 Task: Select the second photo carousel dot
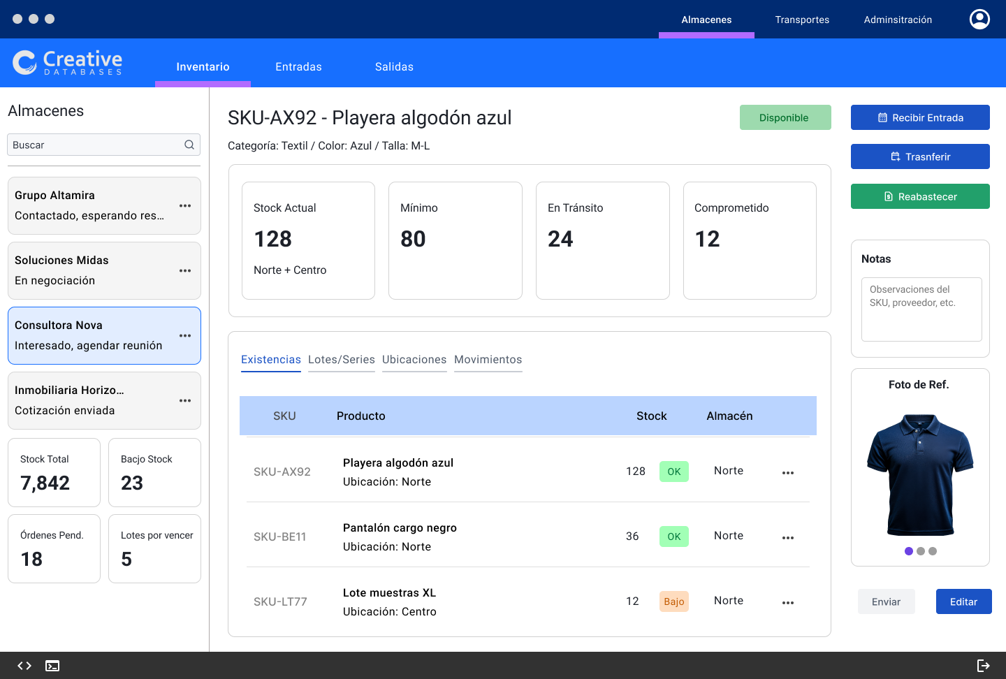tap(921, 551)
